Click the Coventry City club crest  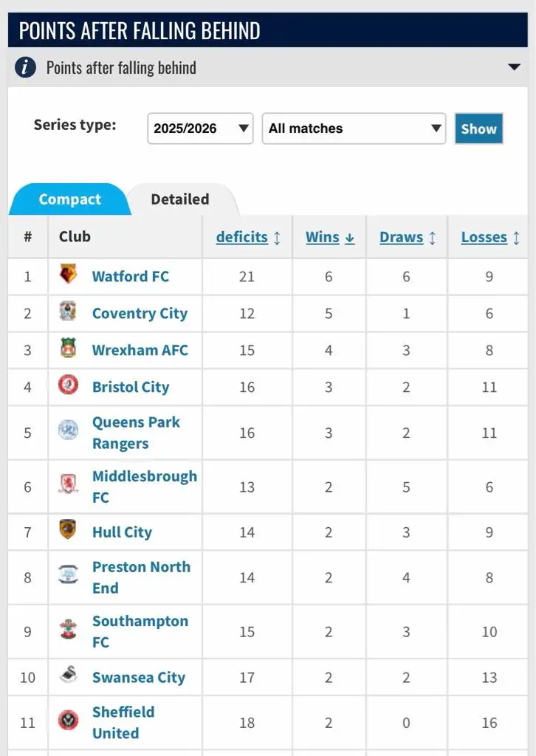click(x=68, y=312)
